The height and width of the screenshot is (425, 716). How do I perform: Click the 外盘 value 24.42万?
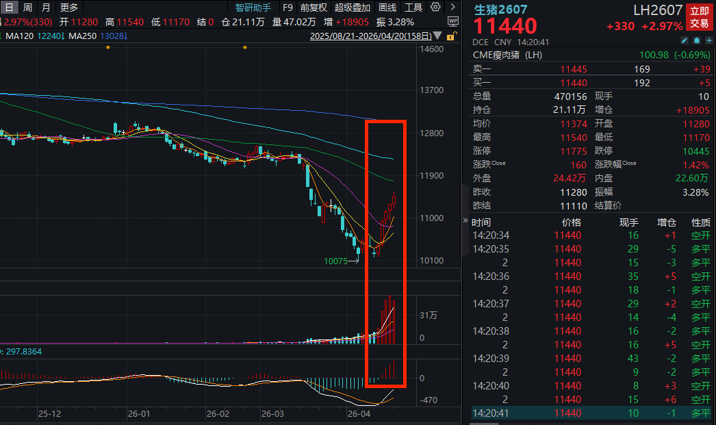pyautogui.click(x=570, y=179)
